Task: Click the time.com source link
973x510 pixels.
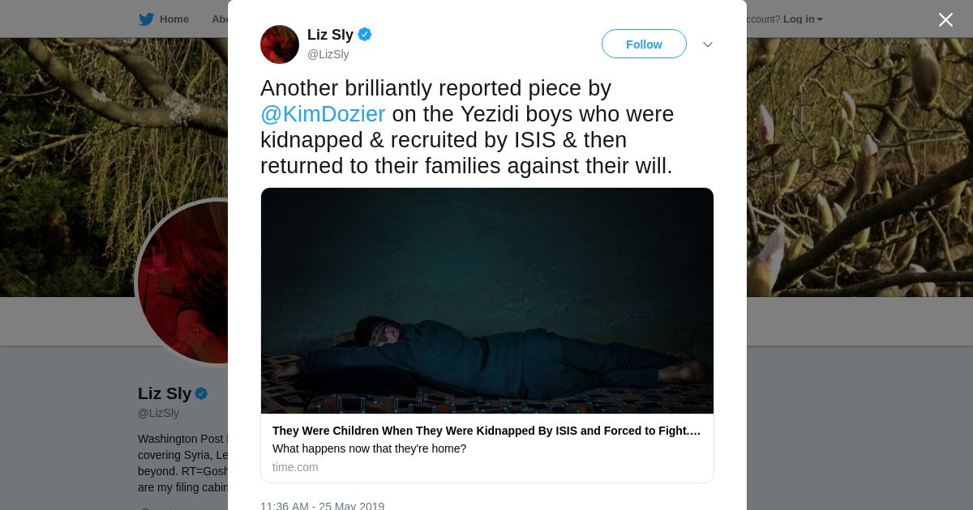Action: tap(295, 467)
